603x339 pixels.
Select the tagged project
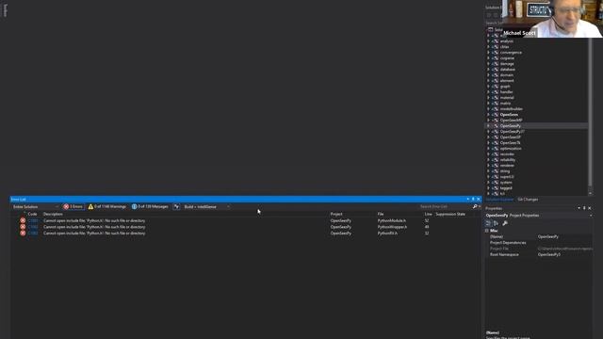pos(506,188)
